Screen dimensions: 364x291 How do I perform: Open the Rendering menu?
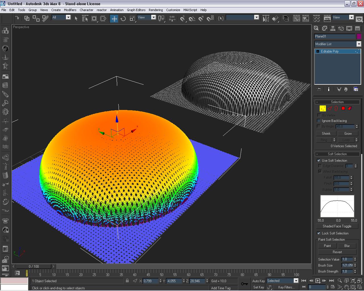(156, 10)
